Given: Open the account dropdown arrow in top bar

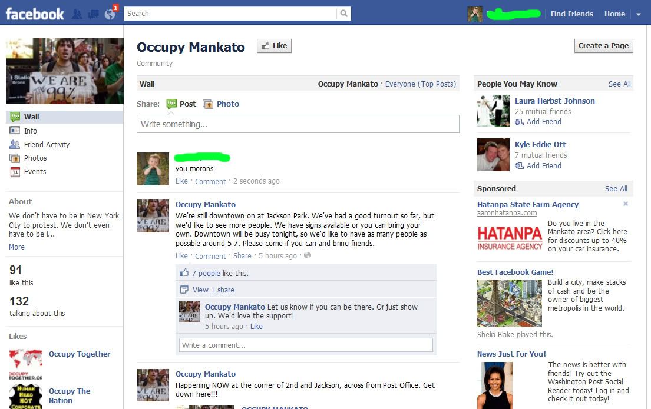Looking at the screenshot, I should pyautogui.click(x=639, y=14).
